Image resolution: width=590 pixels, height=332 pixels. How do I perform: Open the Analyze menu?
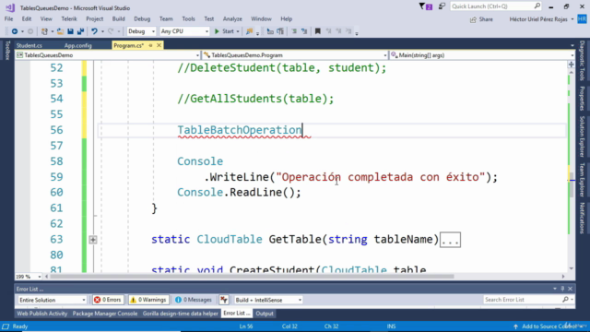click(232, 18)
